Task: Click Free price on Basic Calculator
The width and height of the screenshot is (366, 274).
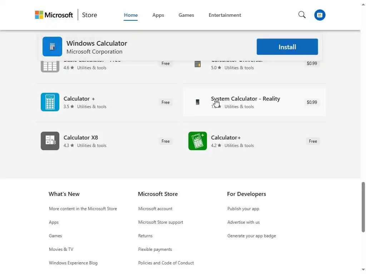Action: pos(165,64)
